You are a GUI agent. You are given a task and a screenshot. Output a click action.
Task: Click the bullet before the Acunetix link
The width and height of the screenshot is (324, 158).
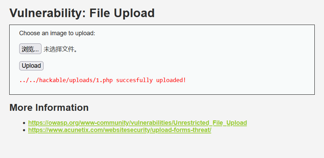24,130
